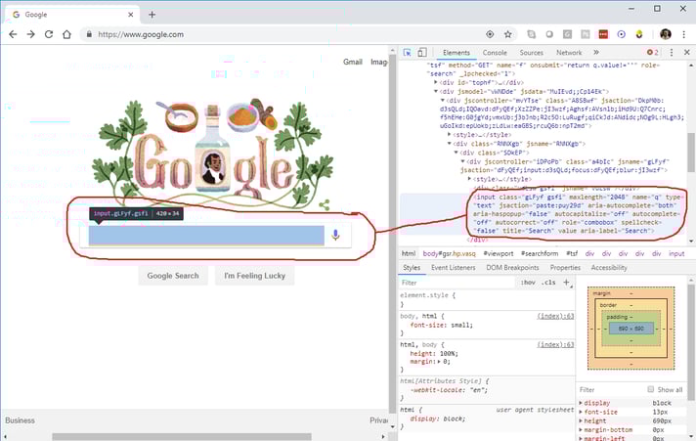Open the DevTools error count badge
This screenshot has width=696, height=441.
click(x=653, y=53)
